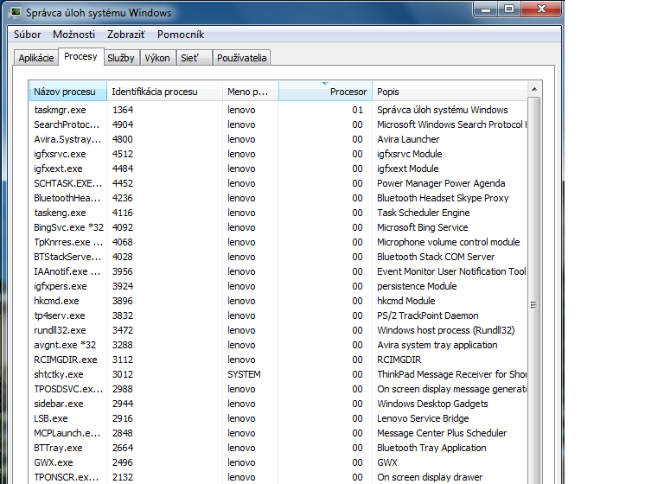The height and width of the screenshot is (484, 664).
Task: Click the Task Scheduler Engine description
Action: pyautogui.click(x=423, y=213)
